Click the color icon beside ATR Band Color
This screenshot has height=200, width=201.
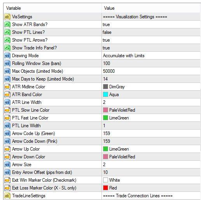(7, 95)
